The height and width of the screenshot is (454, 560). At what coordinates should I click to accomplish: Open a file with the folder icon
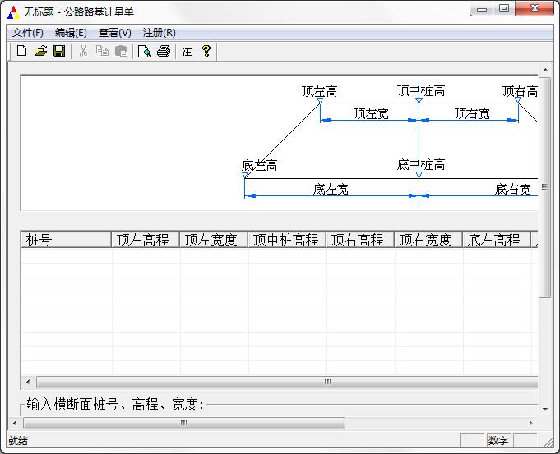[x=40, y=51]
